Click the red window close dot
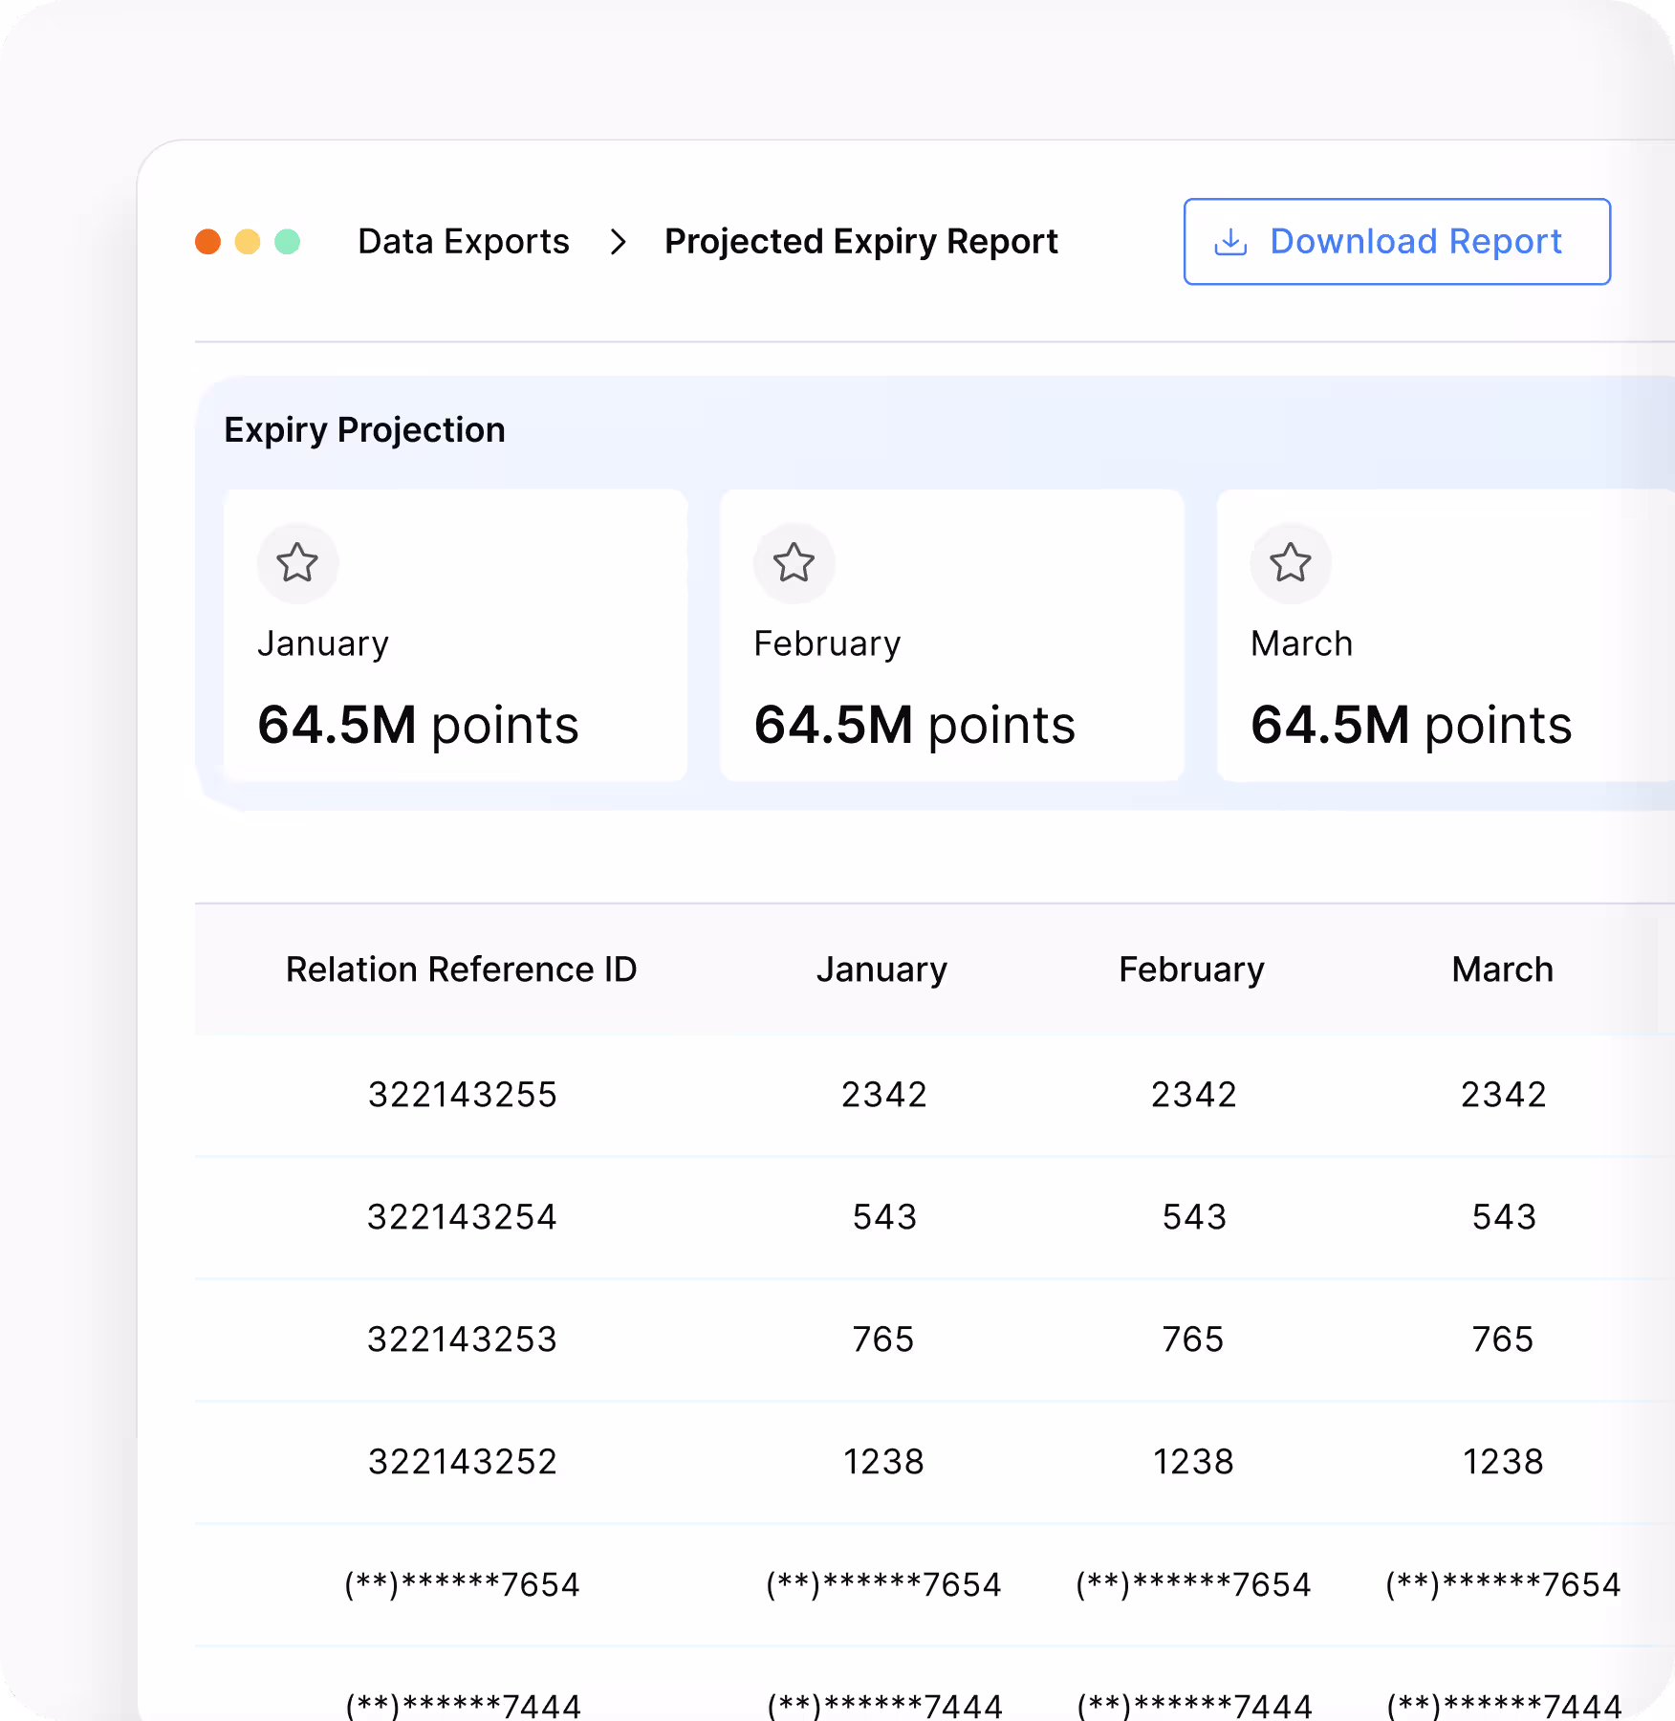Image resolution: width=1675 pixels, height=1721 pixels. pyautogui.click(x=207, y=242)
